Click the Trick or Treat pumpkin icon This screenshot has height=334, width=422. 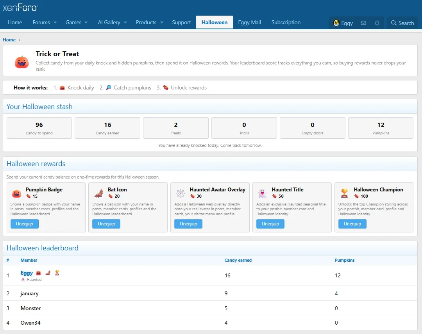click(x=22, y=62)
